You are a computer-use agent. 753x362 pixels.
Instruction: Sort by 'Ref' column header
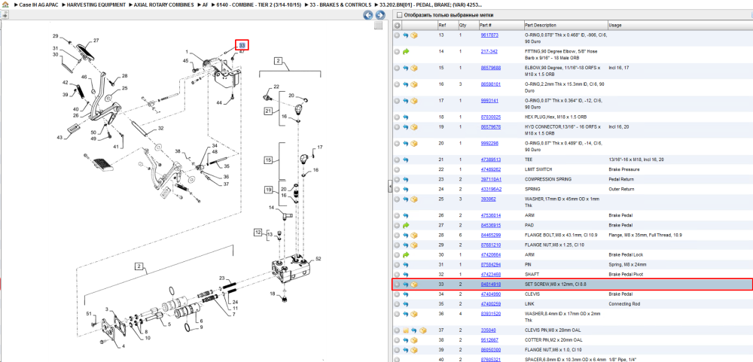pos(447,25)
